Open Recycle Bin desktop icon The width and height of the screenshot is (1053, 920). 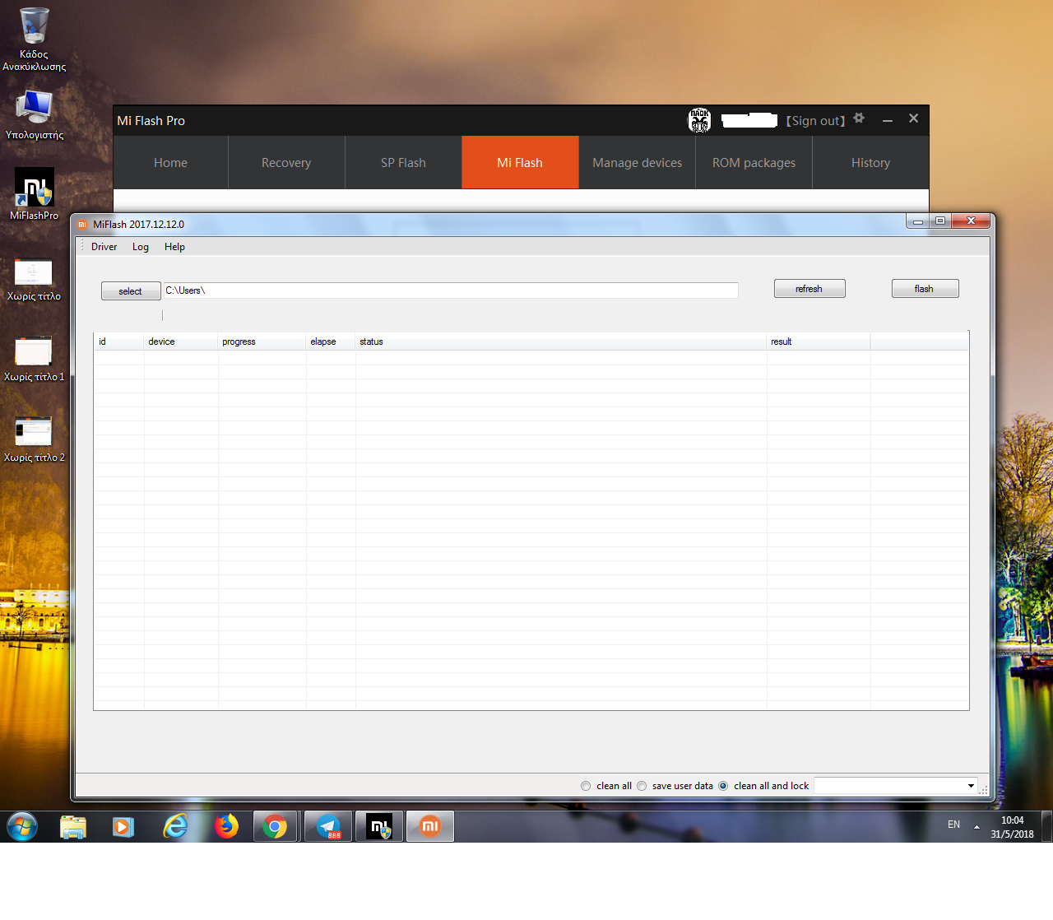(34, 39)
